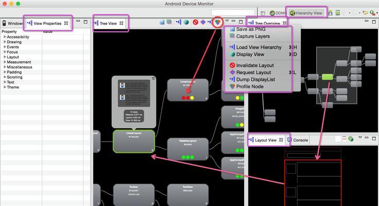
Task: Click the search field in top toolbar
Action: click(x=233, y=12)
